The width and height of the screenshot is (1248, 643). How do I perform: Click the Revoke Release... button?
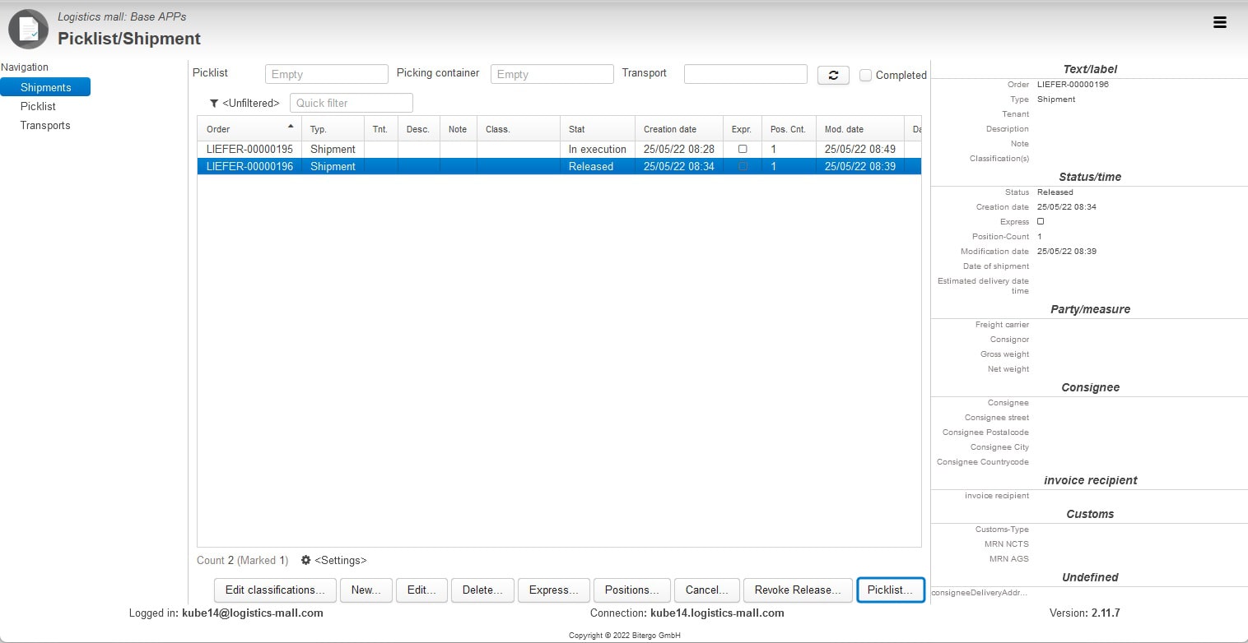click(798, 590)
